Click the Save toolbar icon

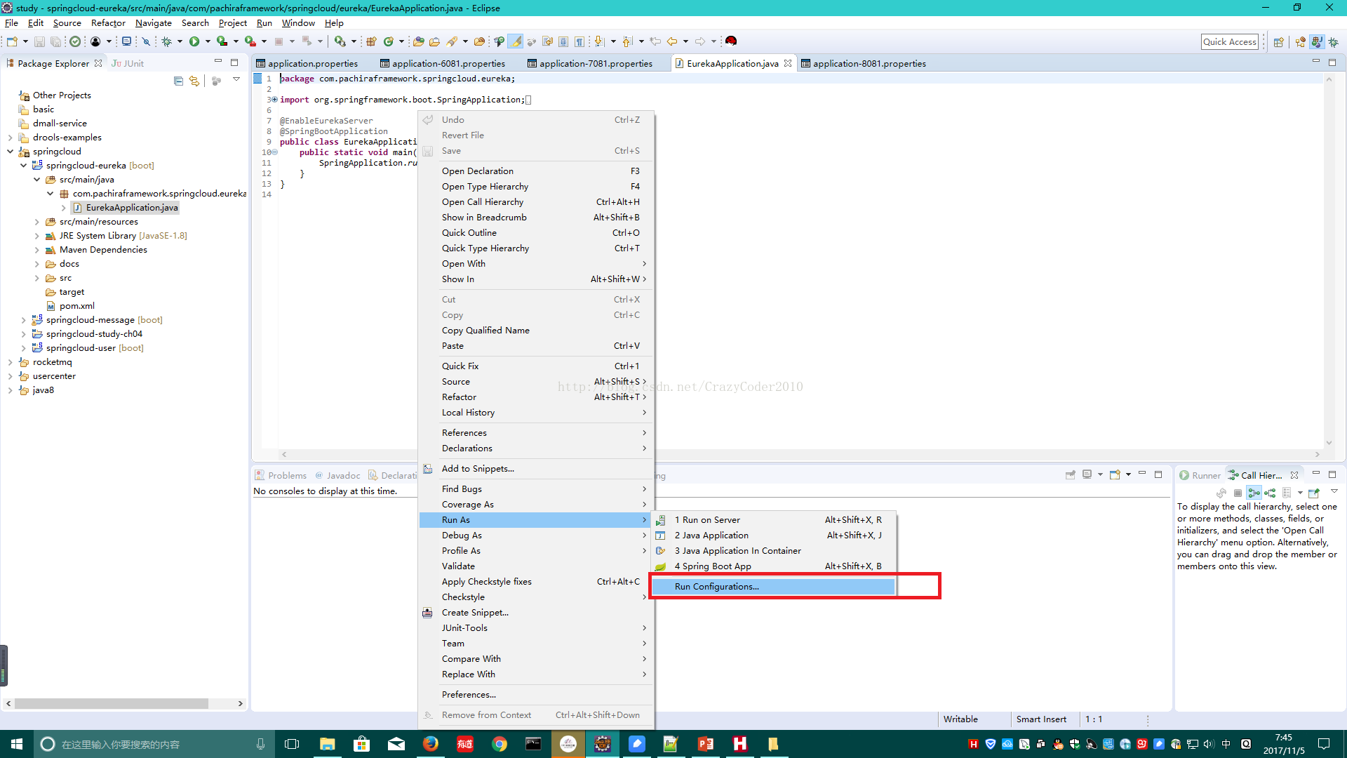[x=39, y=41]
